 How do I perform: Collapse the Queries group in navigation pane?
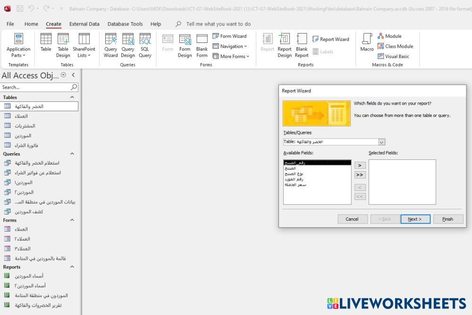(72, 154)
